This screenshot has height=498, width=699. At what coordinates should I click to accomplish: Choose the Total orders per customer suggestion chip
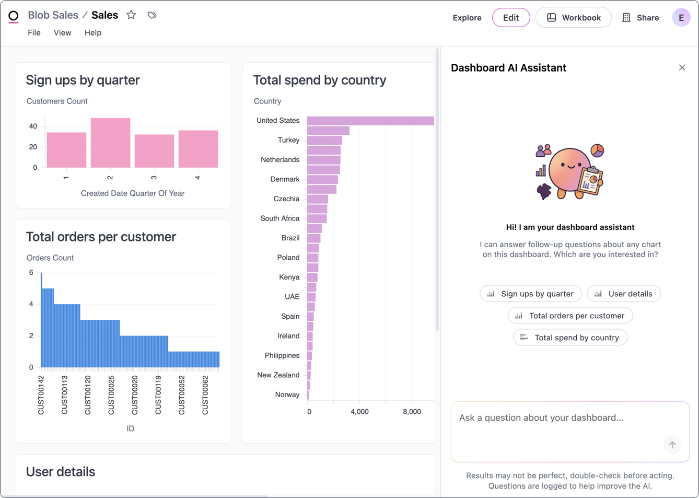[x=570, y=315]
